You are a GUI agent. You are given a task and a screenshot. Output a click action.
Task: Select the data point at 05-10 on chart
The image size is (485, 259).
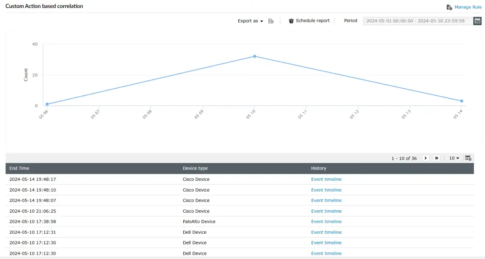(x=254, y=56)
